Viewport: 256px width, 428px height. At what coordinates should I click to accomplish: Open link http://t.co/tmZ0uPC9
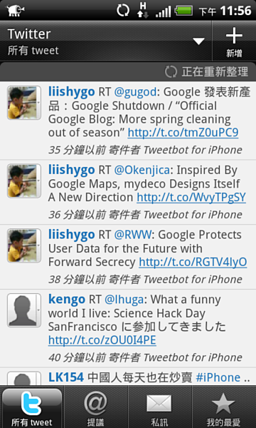coord(183,133)
